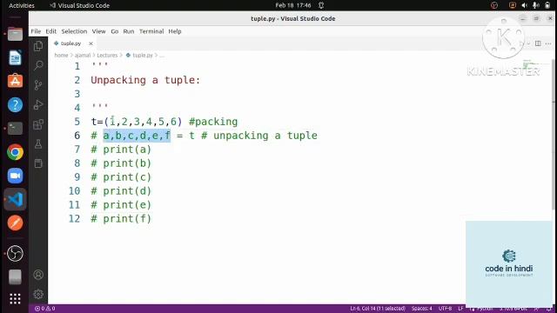This screenshot has width=557, height=313.
Task: Open the Source Control view
Action: (38, 85)
